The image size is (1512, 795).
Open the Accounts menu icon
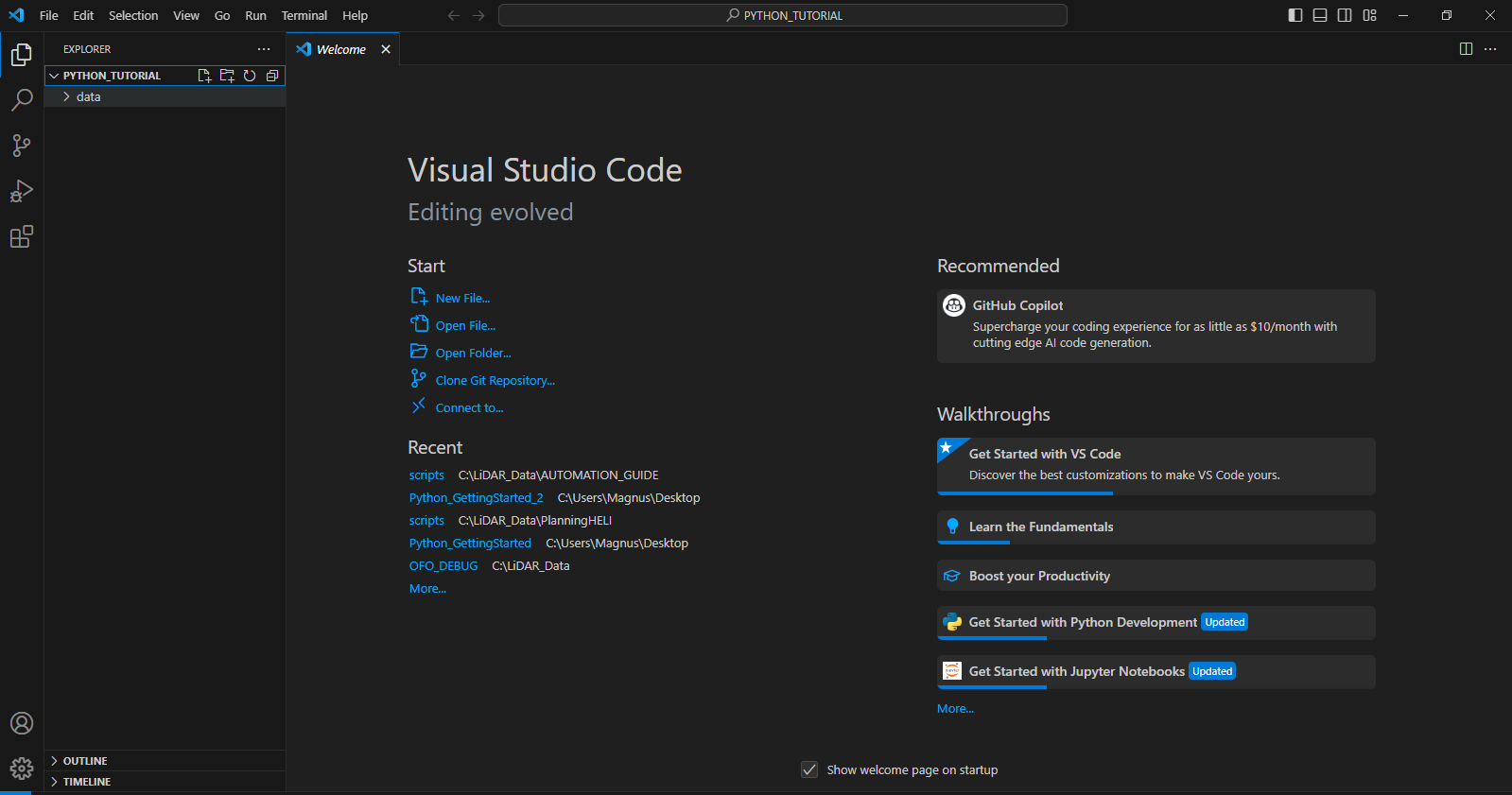(x=22, y=723)
